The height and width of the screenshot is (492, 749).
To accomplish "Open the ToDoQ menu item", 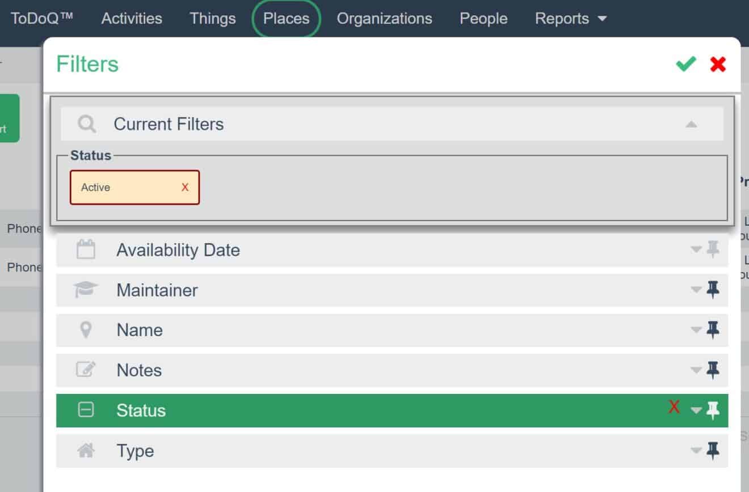I will 42,18.
